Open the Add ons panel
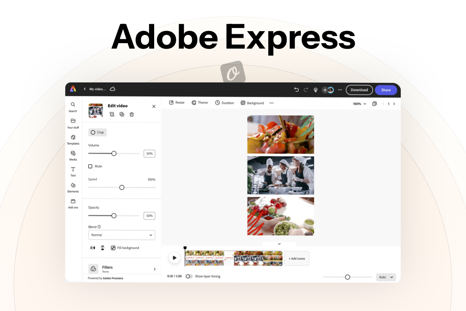 pyautogui.click(x=73, y=203)
